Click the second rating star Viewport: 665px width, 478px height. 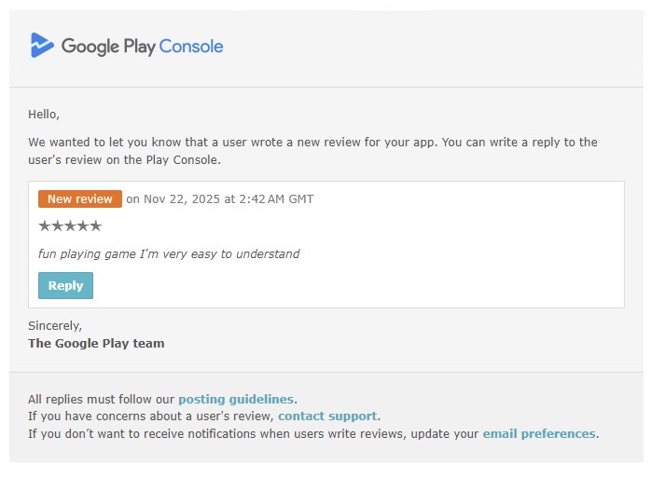pos(57,226)
